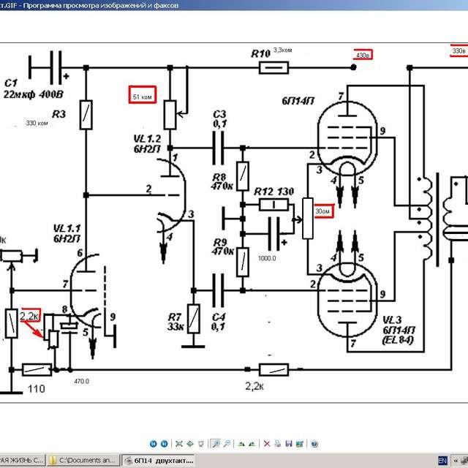Go to the next image
468x468 pixels.
pyautogui.click(x=165, y=444)
